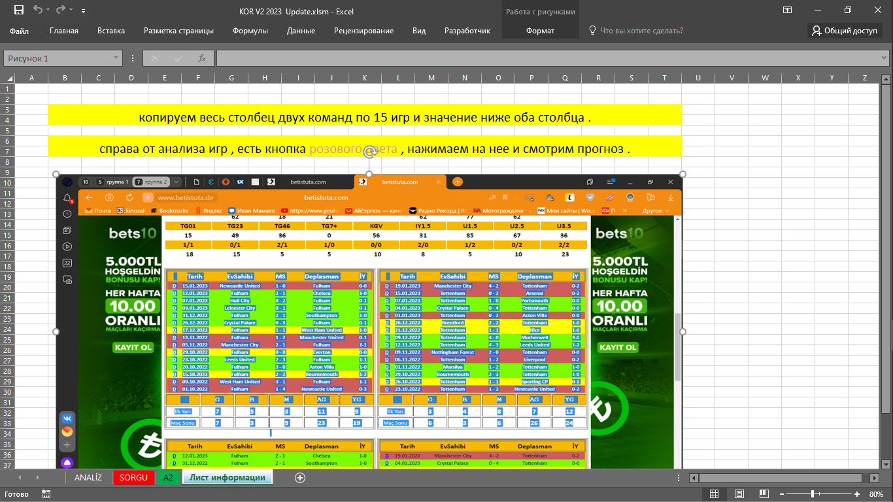Open the Undo history dropdown arrow
This screenshot has width=893, height=502.
(x=48, y=10)
